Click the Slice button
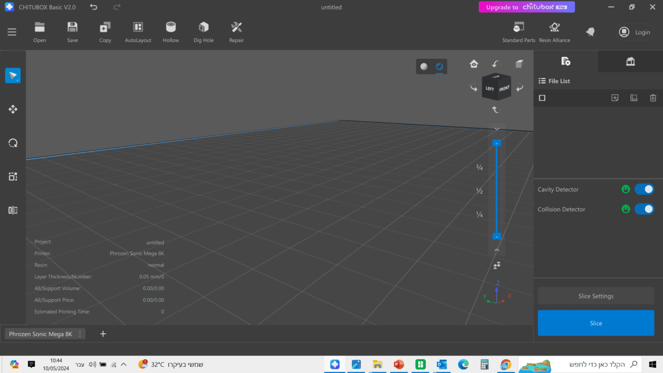 tap(596, 323)
